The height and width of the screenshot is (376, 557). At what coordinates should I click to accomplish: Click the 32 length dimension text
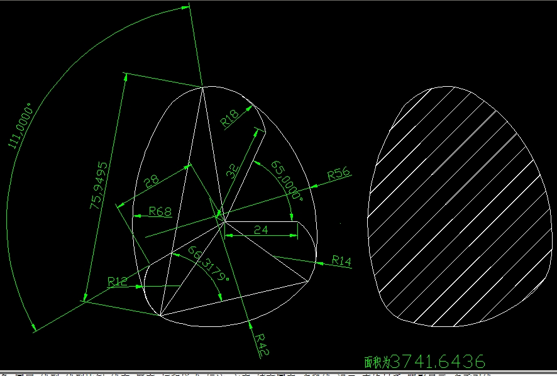tap(233, 171)
